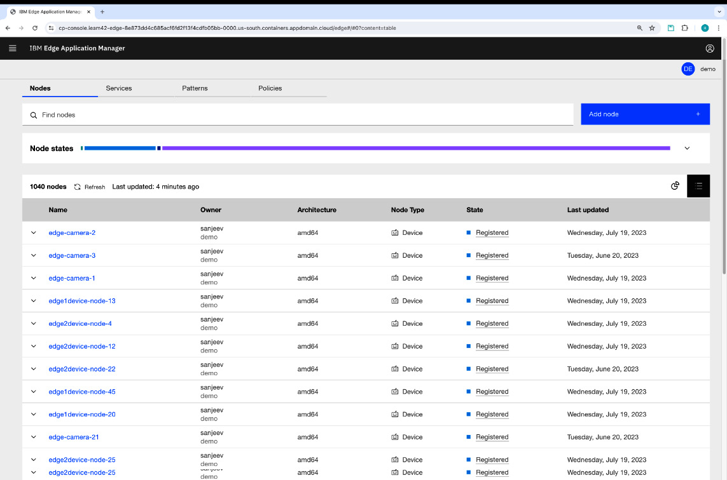This screenshot has height=480, width=727.
Task: Expand the edge-camera-1 row
Action: [x=33, y=278]
